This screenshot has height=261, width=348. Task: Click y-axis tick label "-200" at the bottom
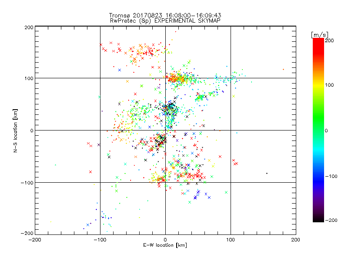tap(27, 234)
